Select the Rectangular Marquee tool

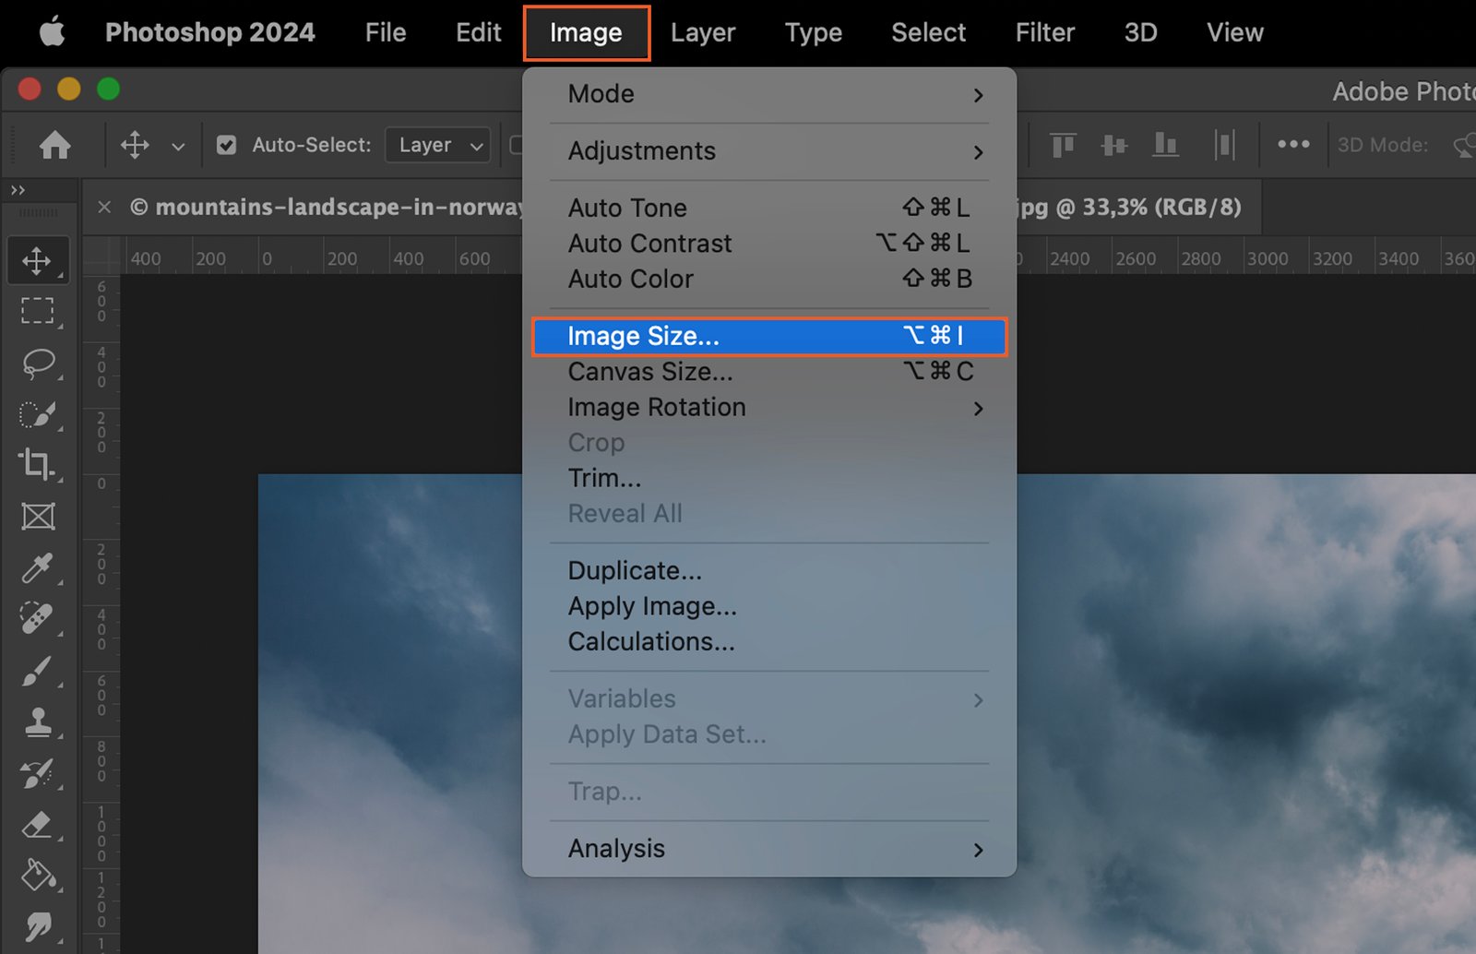tap(37, 311)
